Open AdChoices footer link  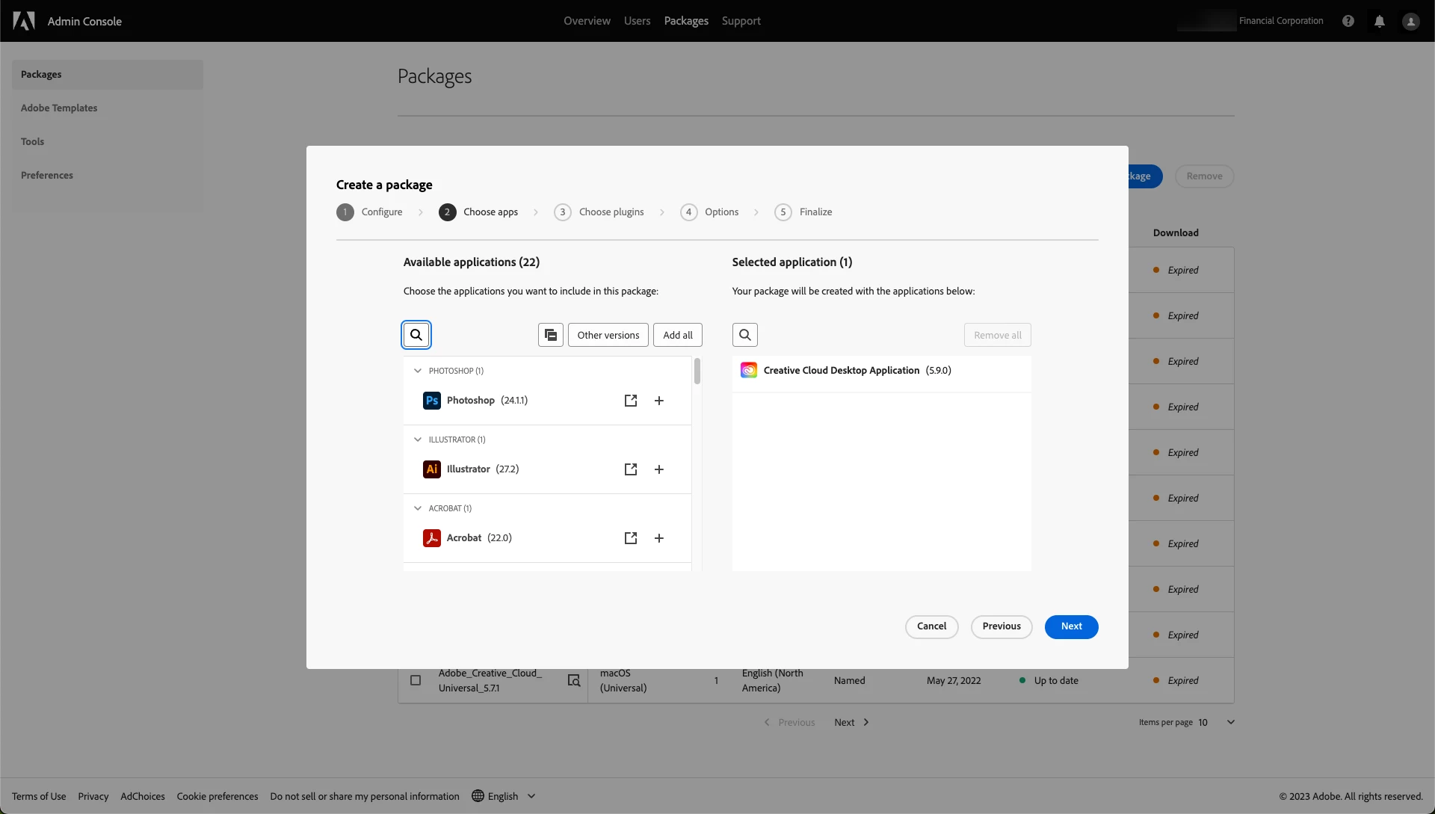(143, 796)
